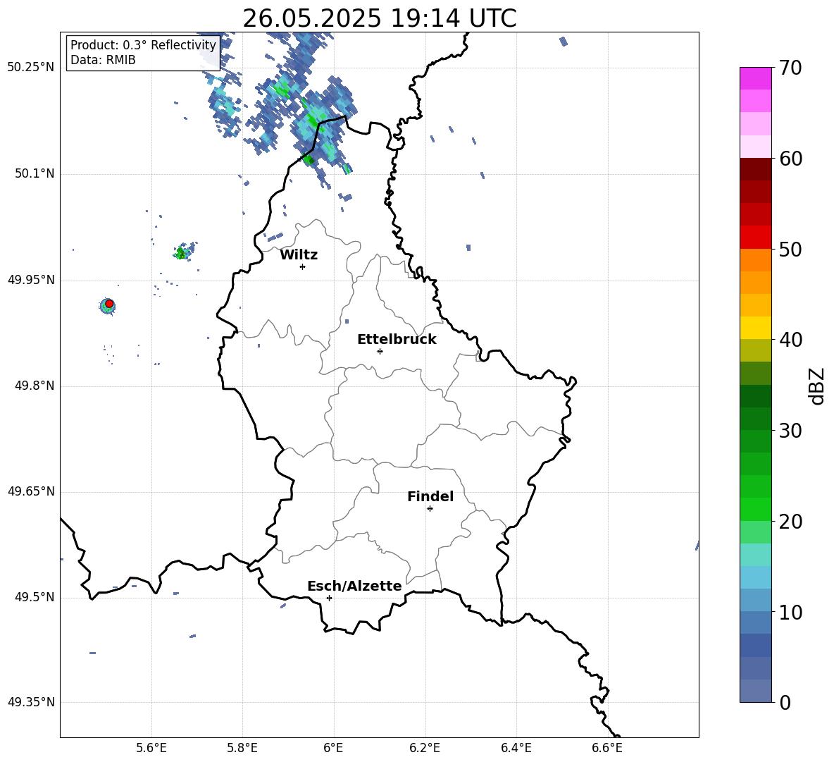Select the Ettelbruck city label

397,340
